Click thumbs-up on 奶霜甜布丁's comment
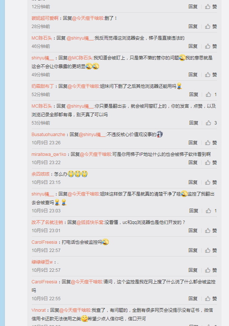The height and width of the screenshot is (326, 229). (211, 94)
